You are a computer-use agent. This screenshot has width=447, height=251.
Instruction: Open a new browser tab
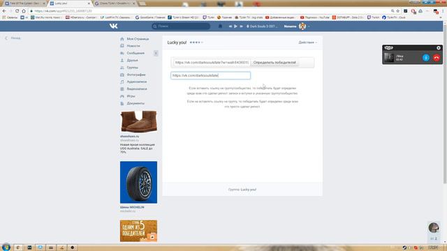point(142,3)
